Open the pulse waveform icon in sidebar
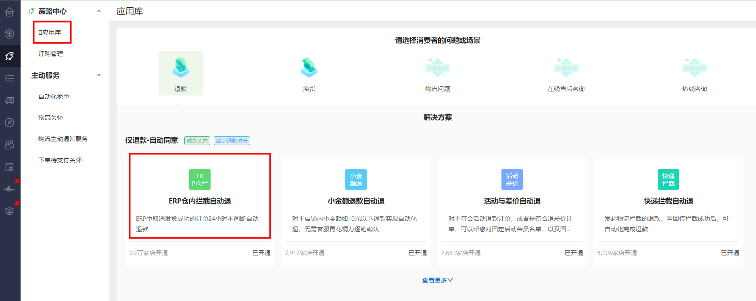Image resolution: width=756 pixels, height=301 pixels. [10, 189]
